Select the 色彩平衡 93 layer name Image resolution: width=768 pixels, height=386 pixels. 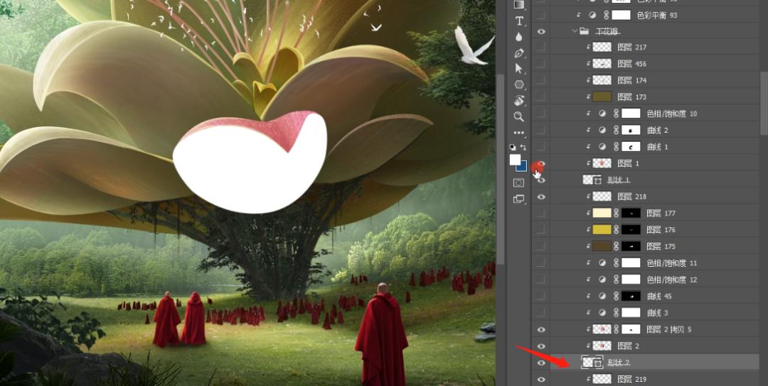tap(657, 15)
